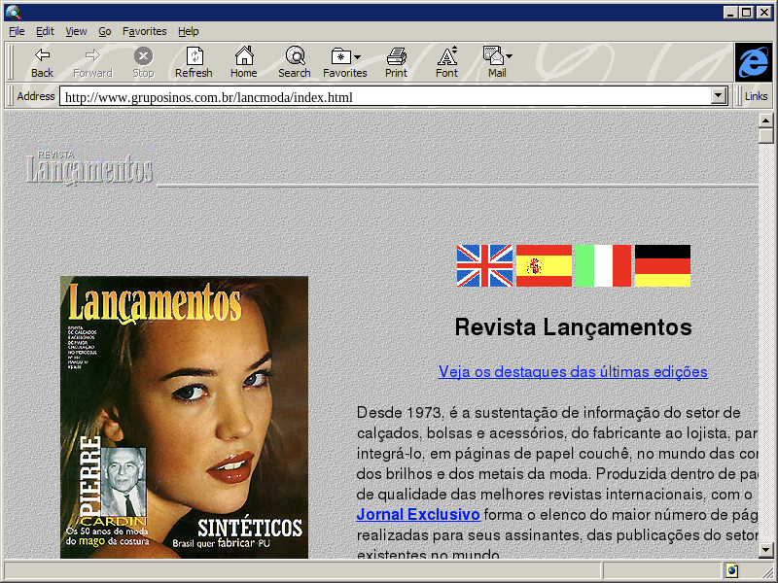The height and width of the screenshot is (583, 778).
Task: Select the Spanish flag language icon
Action: tap(544, 265)
